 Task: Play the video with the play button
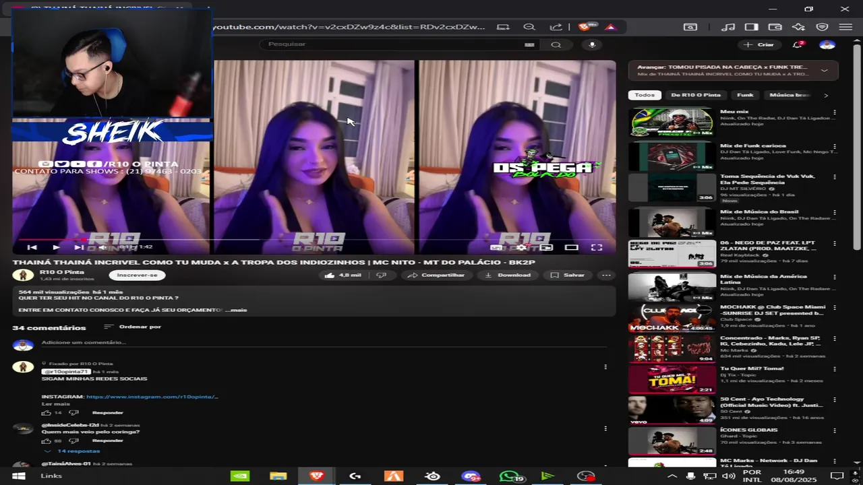(x=56, y=247)
